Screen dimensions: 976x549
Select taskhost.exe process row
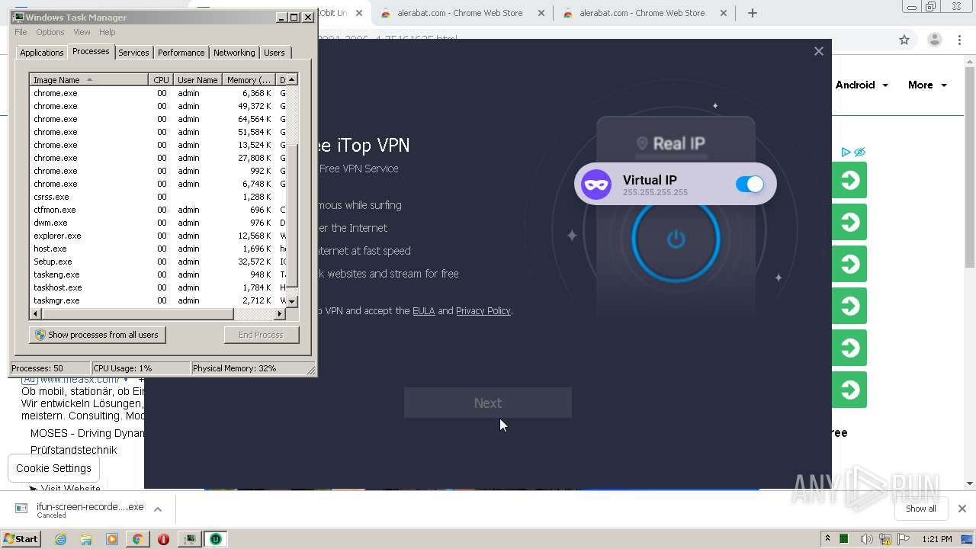tap(158, 287)
